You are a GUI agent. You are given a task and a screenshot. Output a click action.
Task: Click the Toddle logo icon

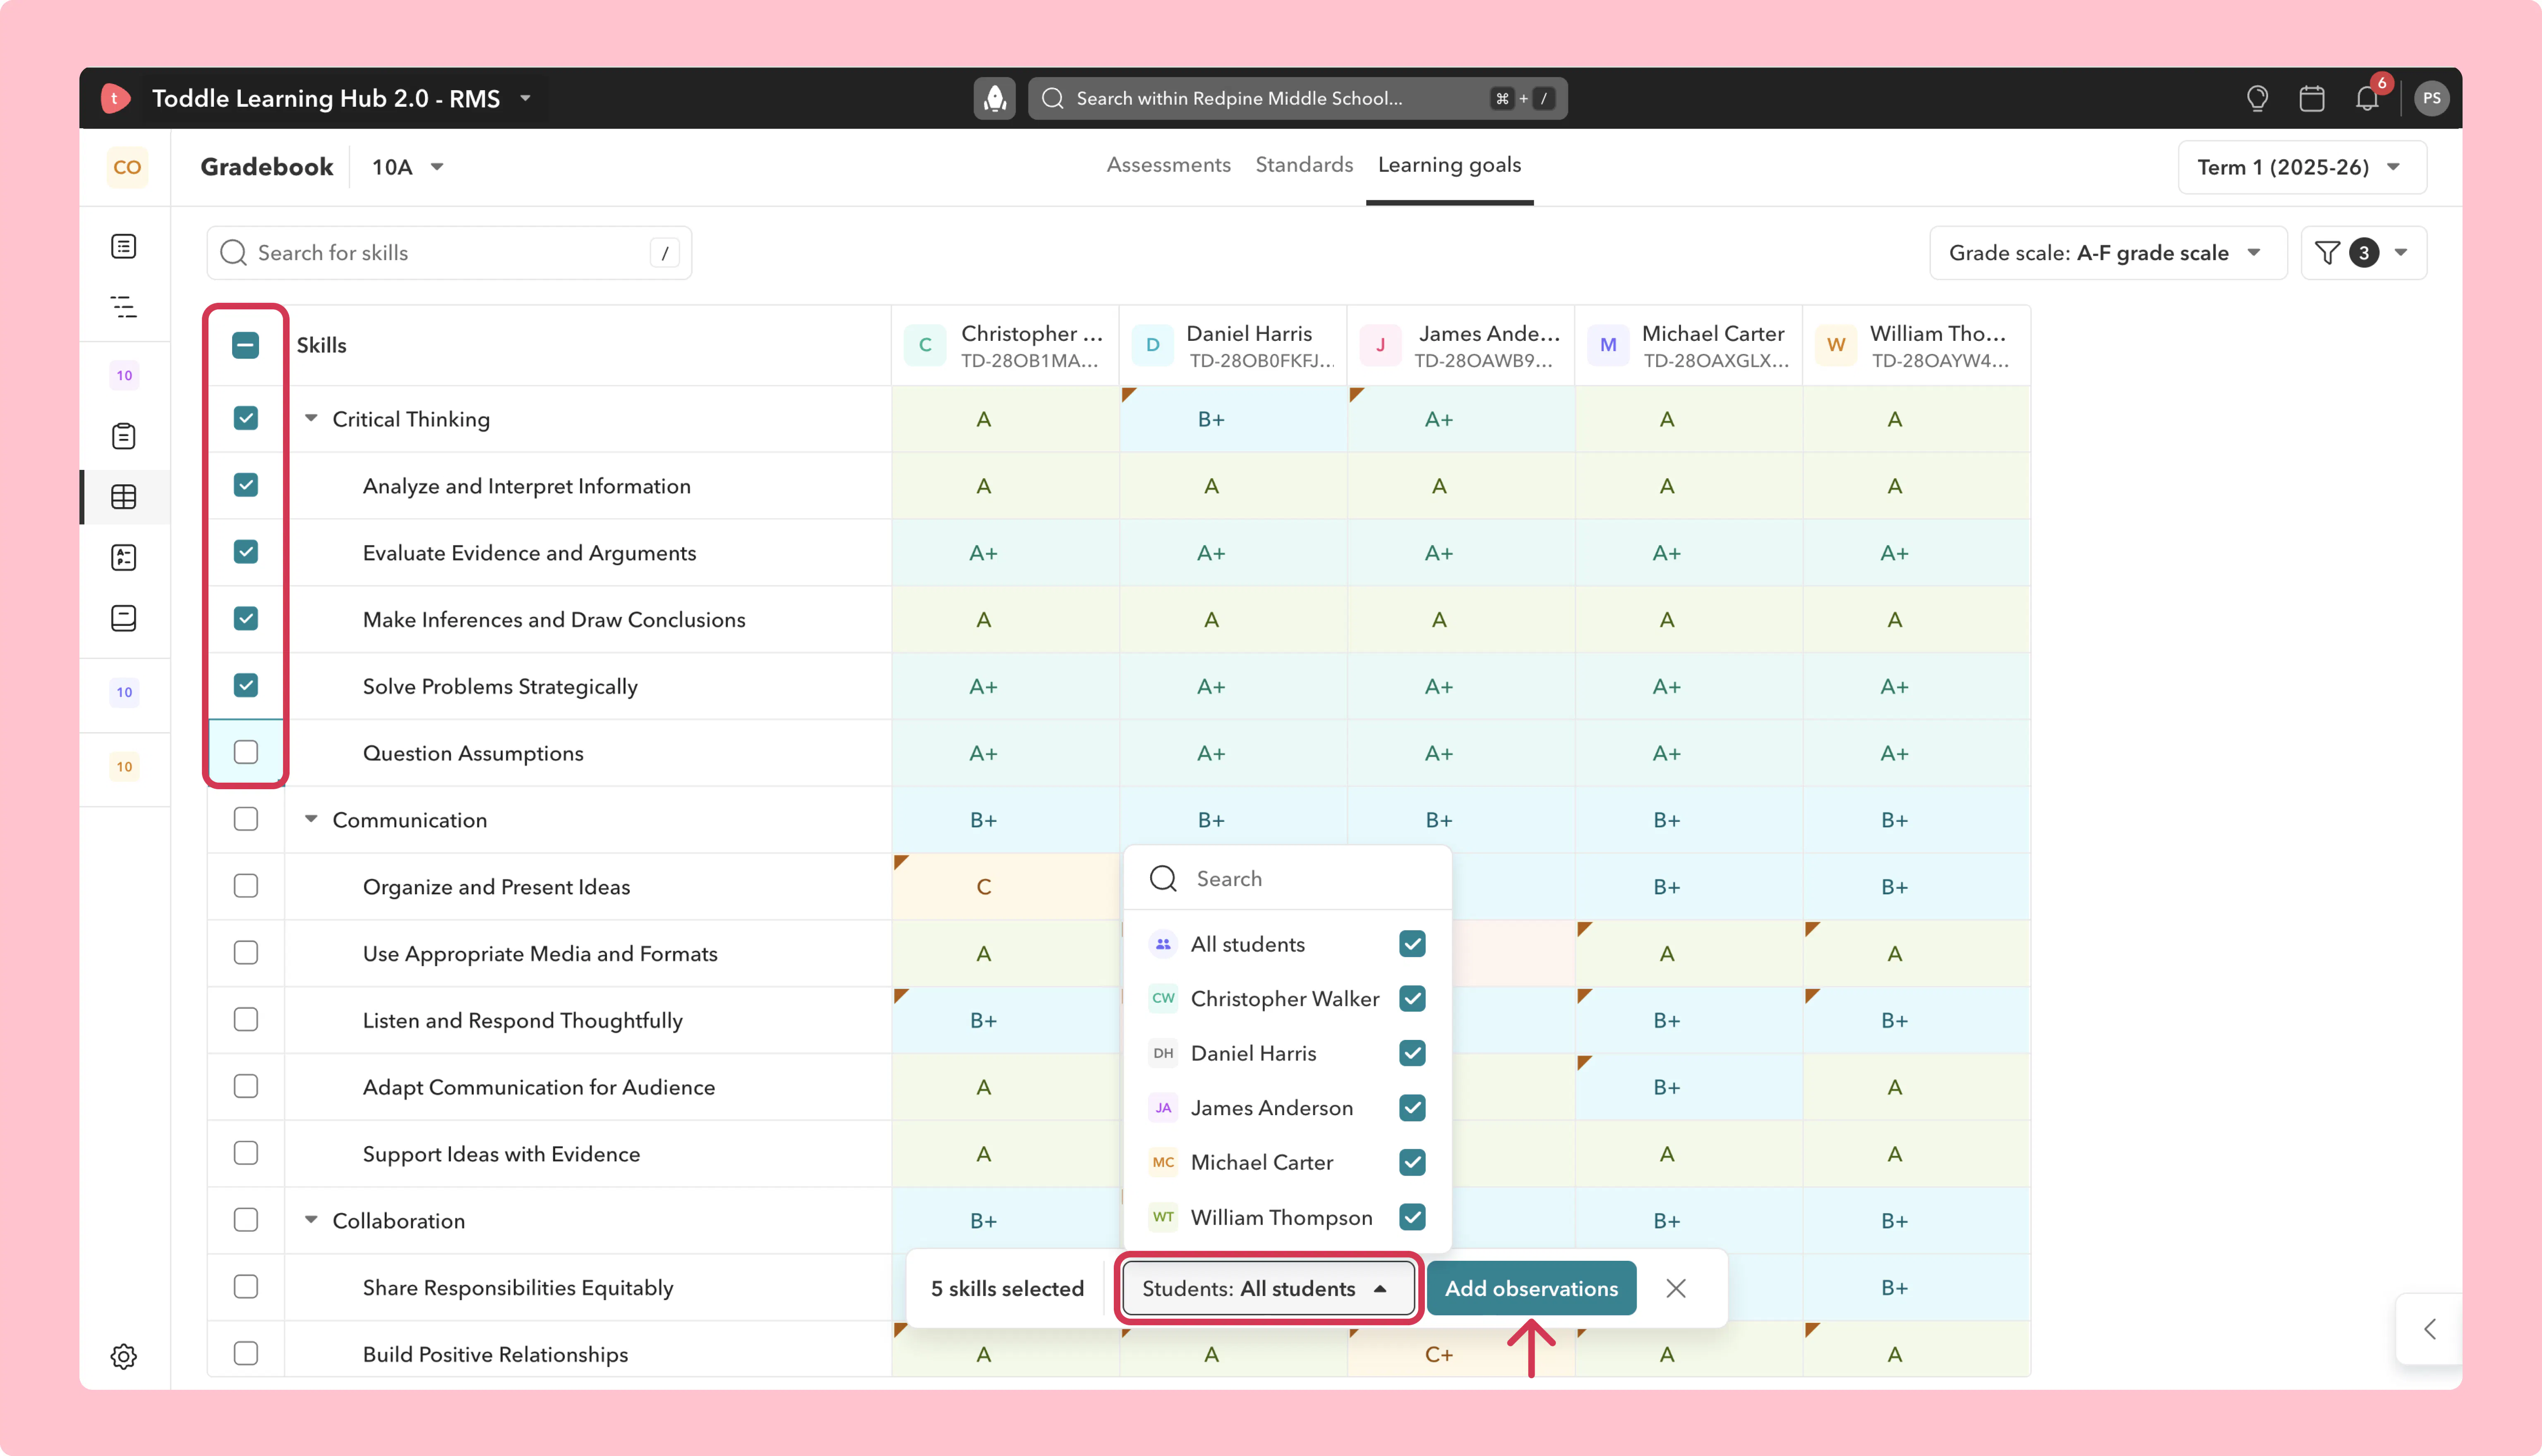(x=115, y=98)
